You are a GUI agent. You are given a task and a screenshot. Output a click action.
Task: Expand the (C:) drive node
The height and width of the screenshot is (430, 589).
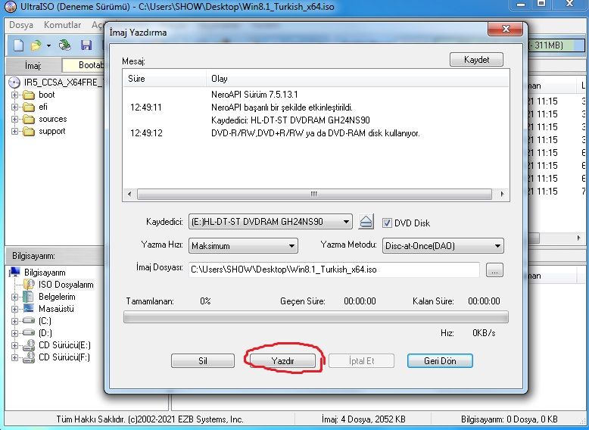(x=14, y=321)
